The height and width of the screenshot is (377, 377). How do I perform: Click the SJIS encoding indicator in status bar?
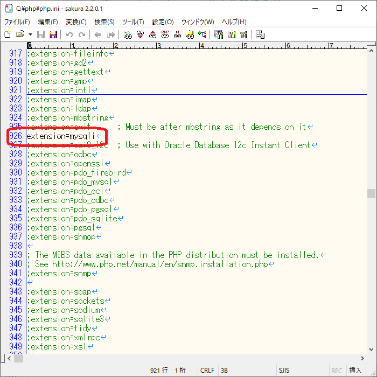click(284, 371)
